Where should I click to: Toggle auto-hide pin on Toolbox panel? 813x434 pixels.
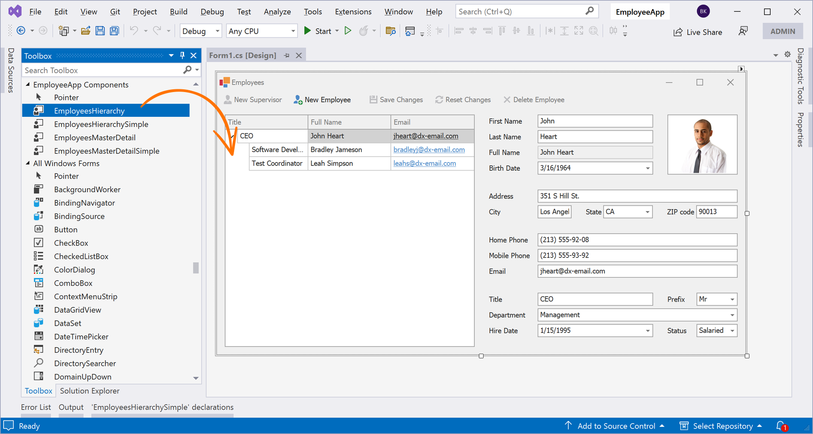(182, 55)
